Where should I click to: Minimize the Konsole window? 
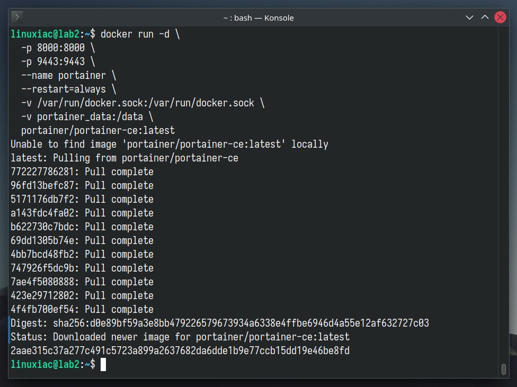(x=469, y=17)
